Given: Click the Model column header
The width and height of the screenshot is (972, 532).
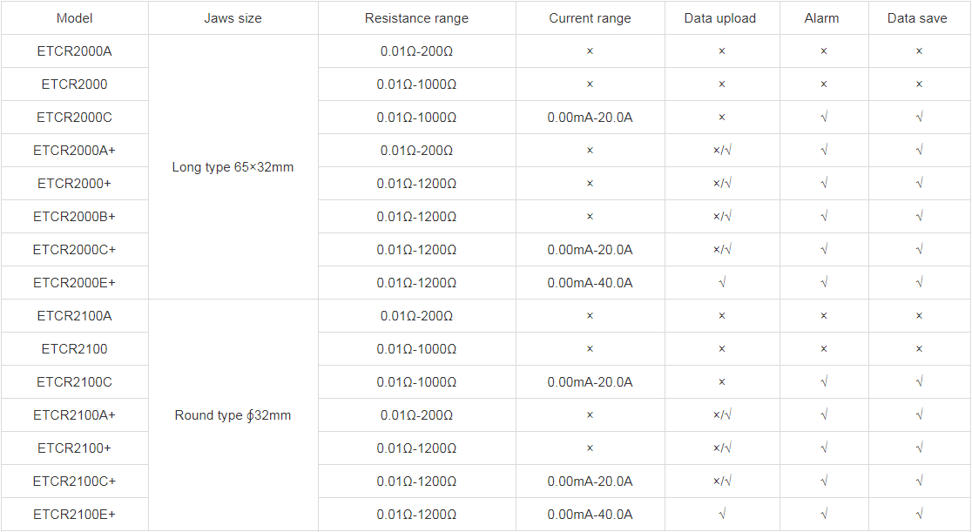Looking at the screenshot, I should click(74, 18).
